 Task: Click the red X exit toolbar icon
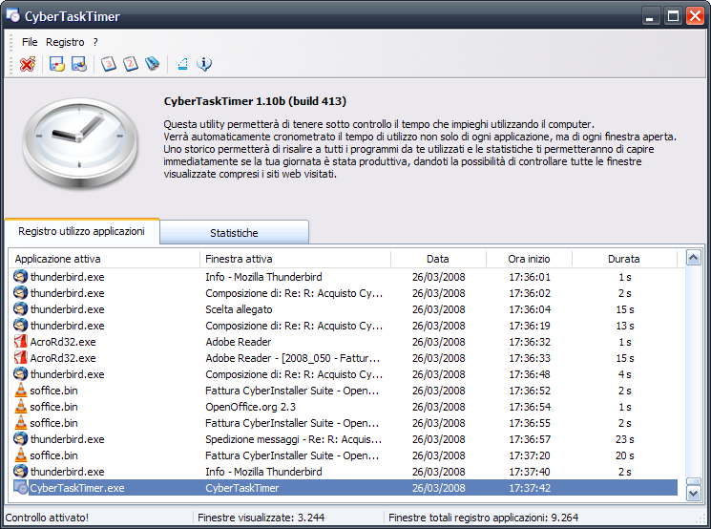28,64
